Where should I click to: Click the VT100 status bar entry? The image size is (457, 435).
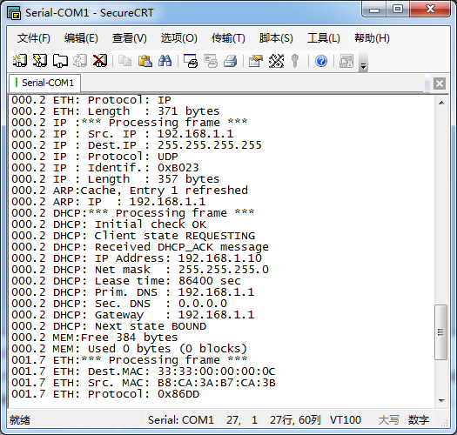click(345, 420)
